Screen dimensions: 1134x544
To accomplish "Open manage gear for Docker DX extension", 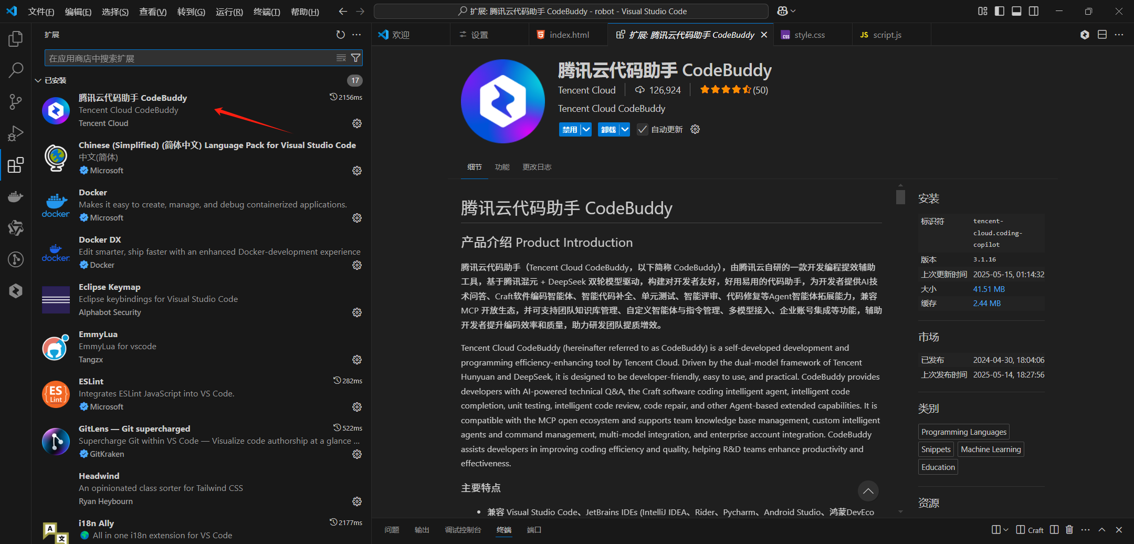I will pos(357,265).
